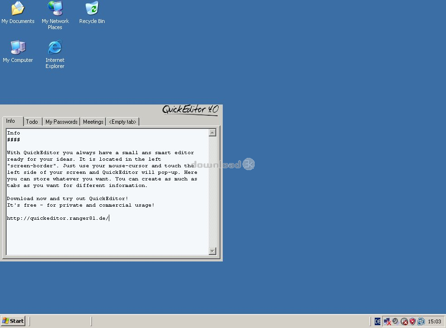Open the Meetings tab
Image resolution: width=446 pixels, height=328 pixels.
tap(93, 122)
